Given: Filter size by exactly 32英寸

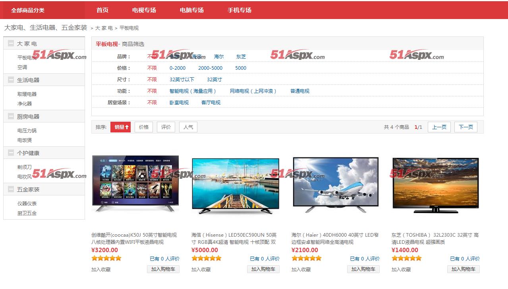Looking at the screenshot, I should [x=214, y=80].
